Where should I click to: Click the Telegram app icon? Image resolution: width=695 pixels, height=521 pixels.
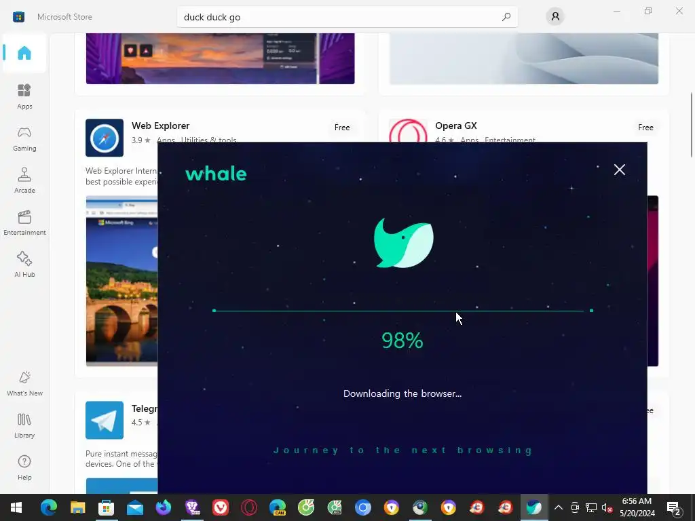coord(105,420)
